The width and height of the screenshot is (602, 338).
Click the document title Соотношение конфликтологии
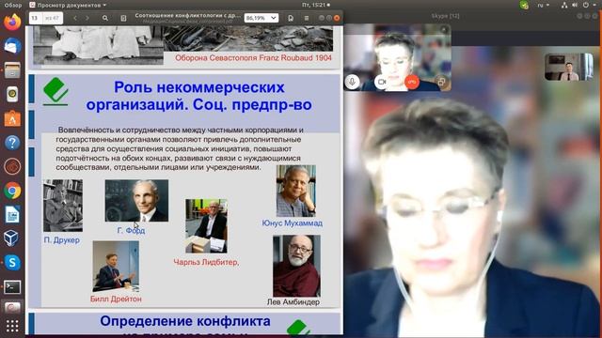(188, 16)
